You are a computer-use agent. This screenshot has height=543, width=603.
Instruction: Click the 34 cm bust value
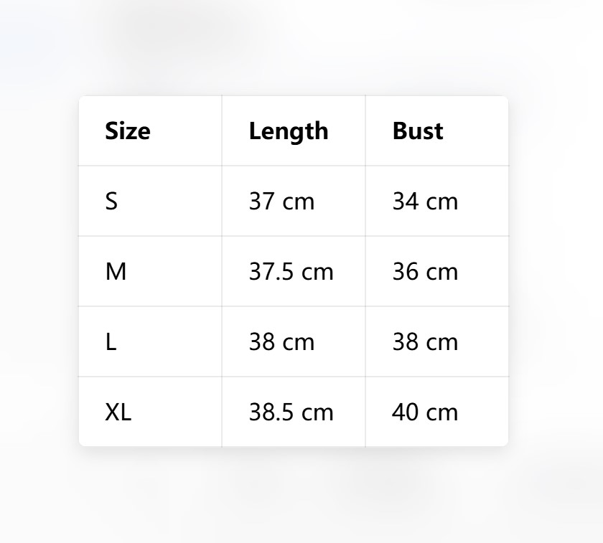coord(425,202)
